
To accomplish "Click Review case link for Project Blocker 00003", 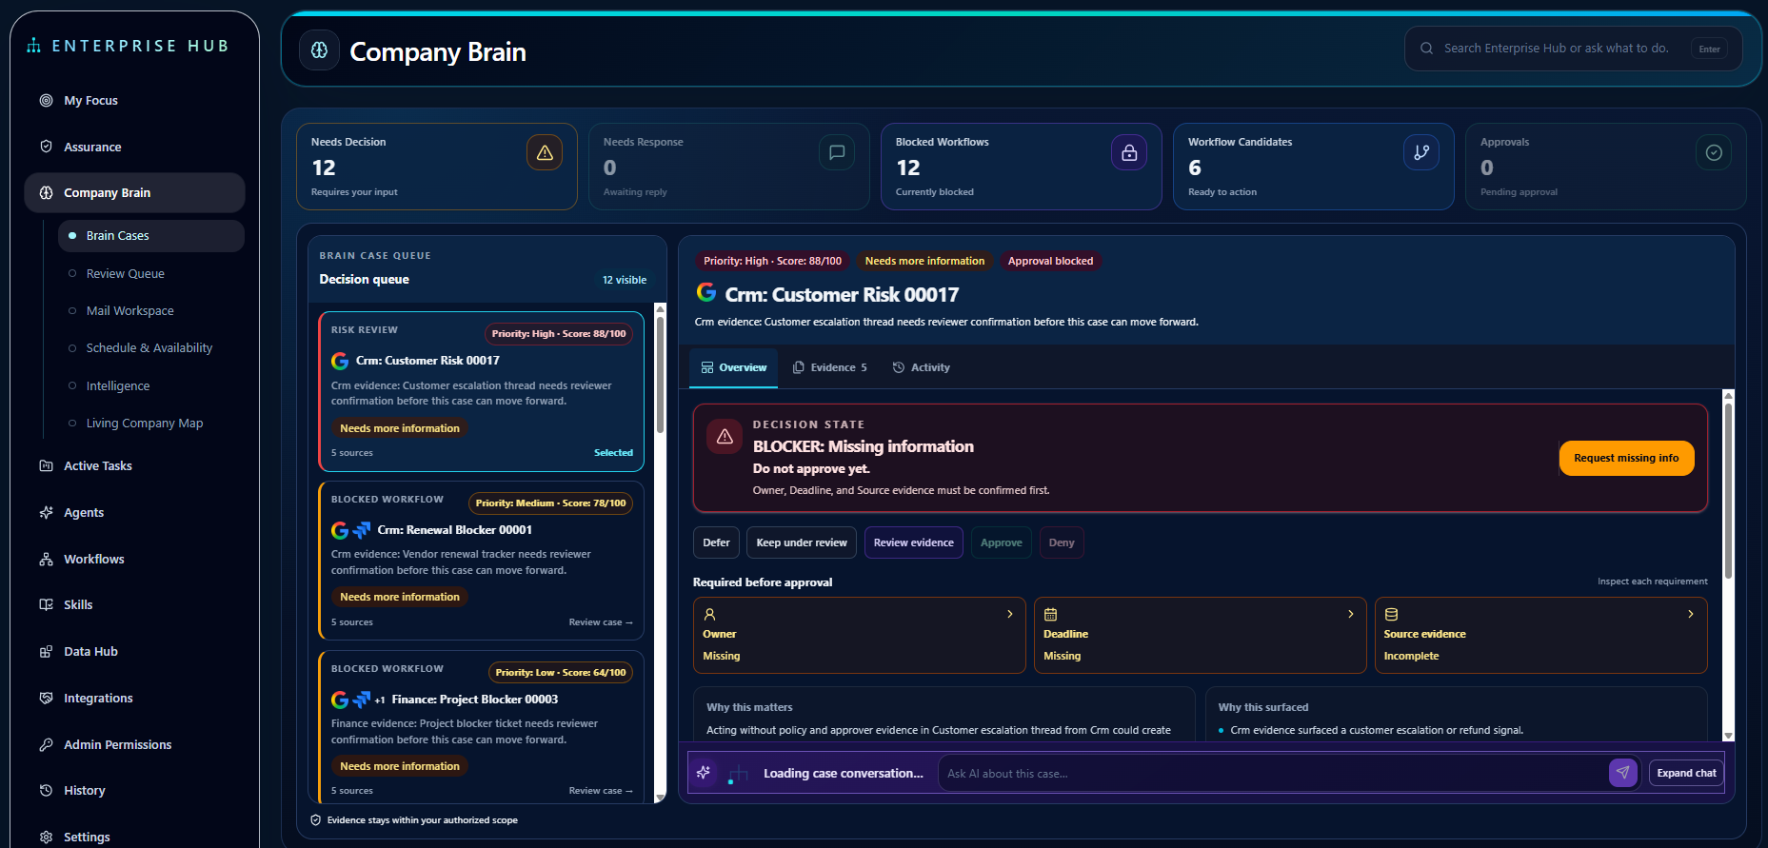I will pos(601,791).
